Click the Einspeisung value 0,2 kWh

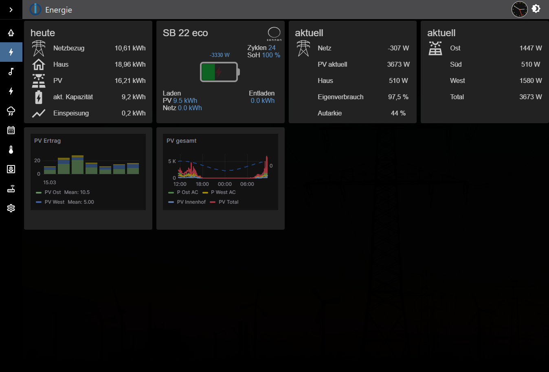coord(134,113)
